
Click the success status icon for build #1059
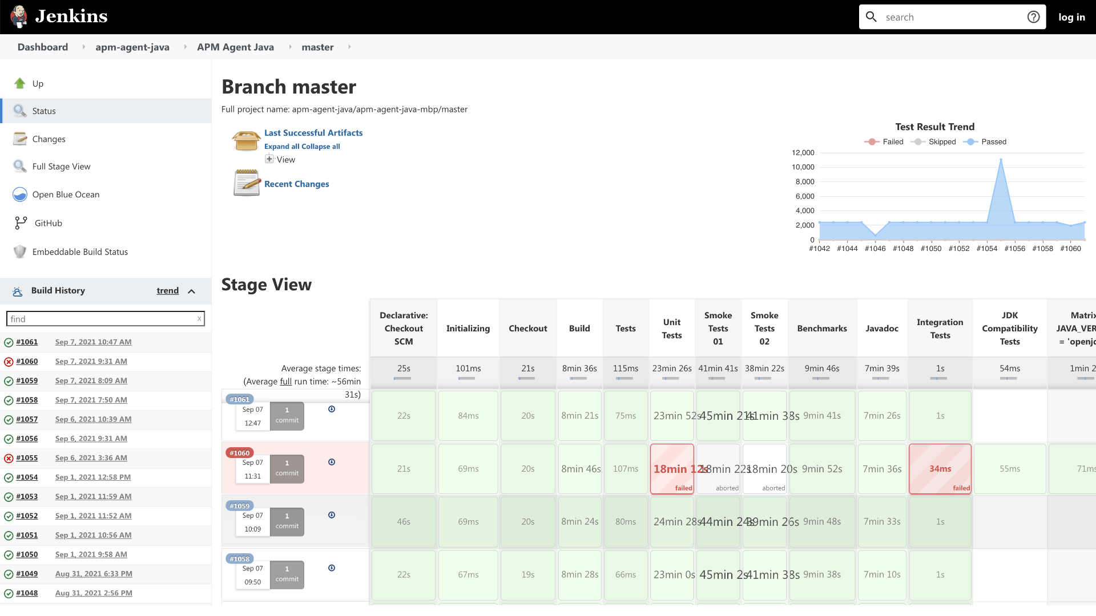point(9,381)
